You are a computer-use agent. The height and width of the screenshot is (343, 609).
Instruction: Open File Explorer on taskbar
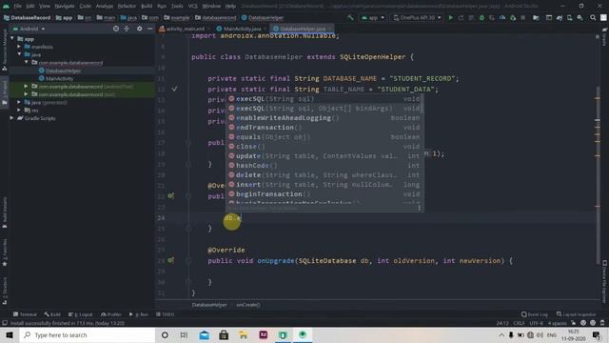(244, 334)
